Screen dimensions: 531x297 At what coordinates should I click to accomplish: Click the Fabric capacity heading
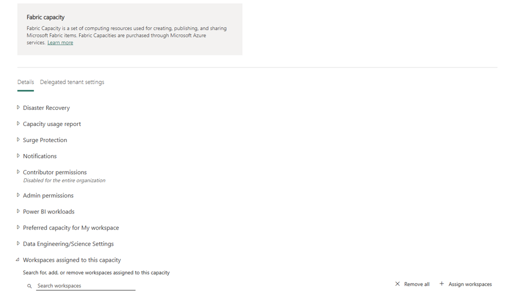46,17
